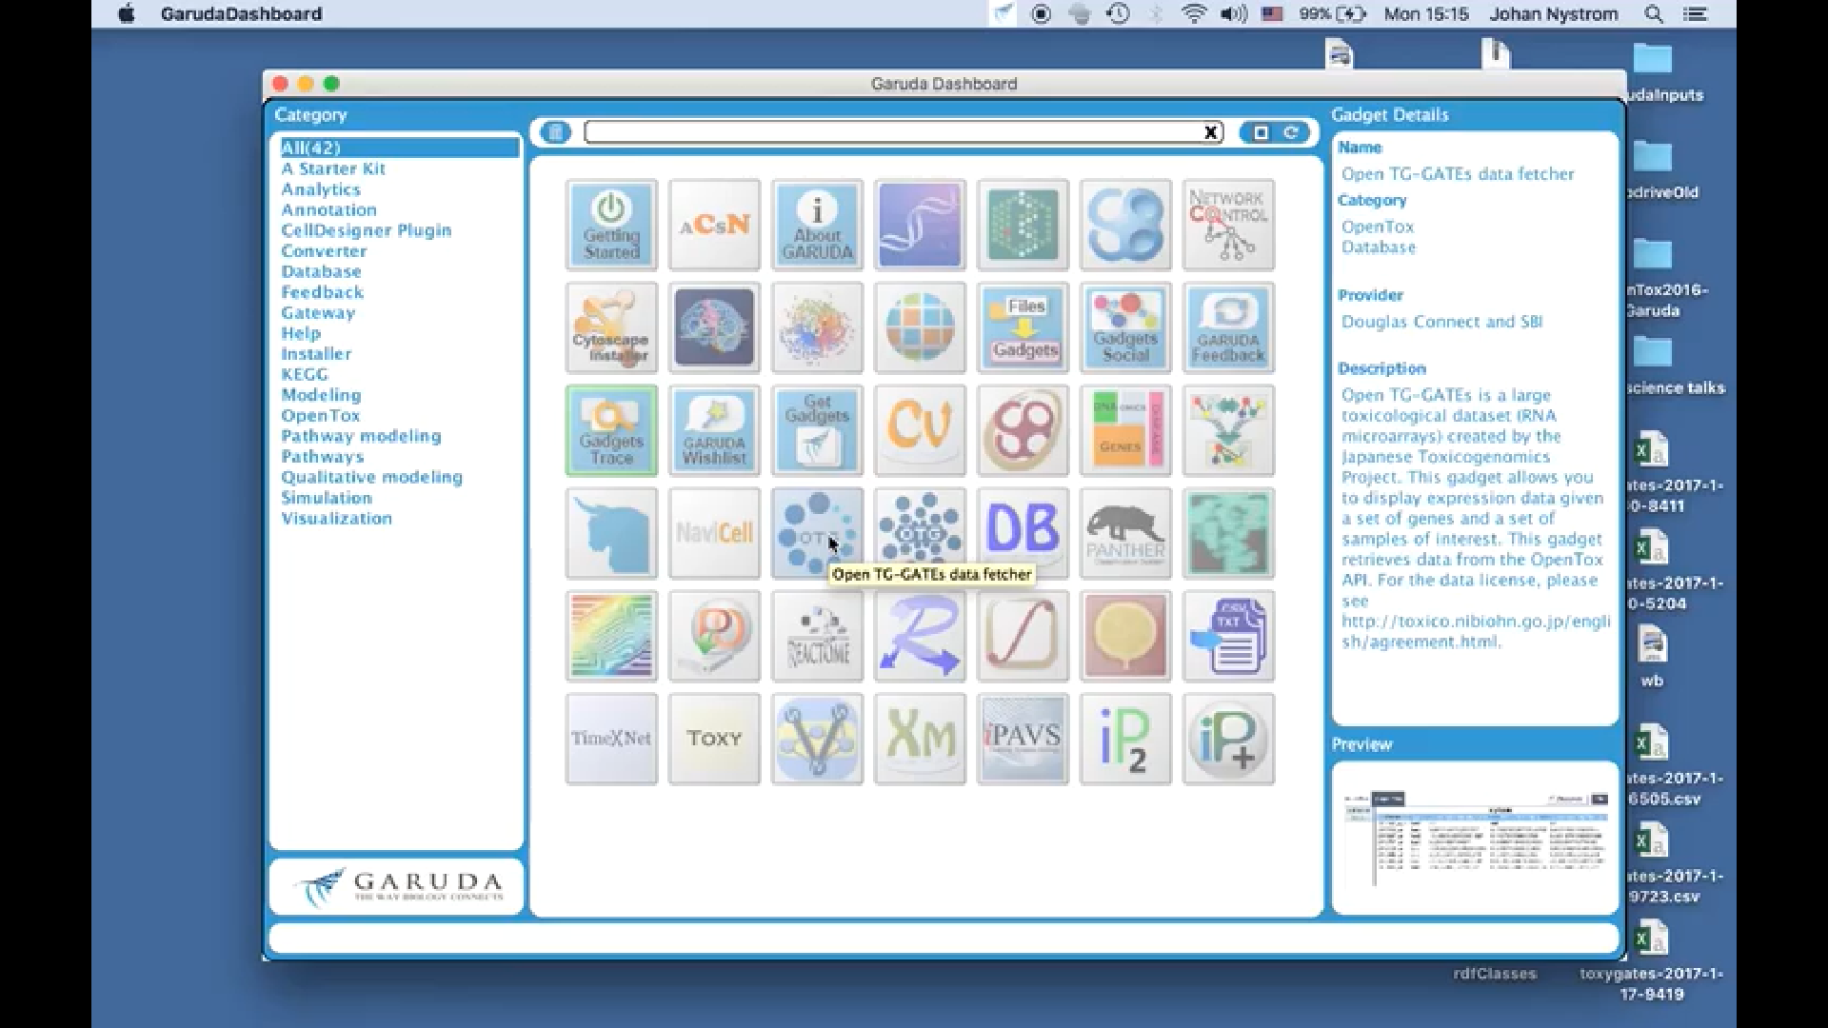Image resolution: width=1828 pixels, height=1028 pixels.
Task: Select the Pathways category
Action: (x=322, y=457)
